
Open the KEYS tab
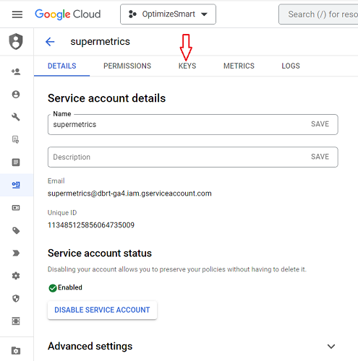(187, 66)
